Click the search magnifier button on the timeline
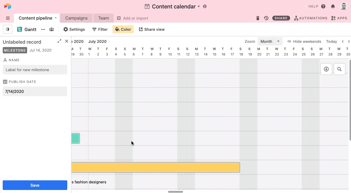351x193 pixels. 339,69
